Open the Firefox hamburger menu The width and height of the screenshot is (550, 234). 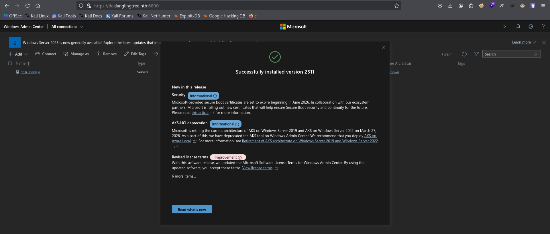coord(543,6)
